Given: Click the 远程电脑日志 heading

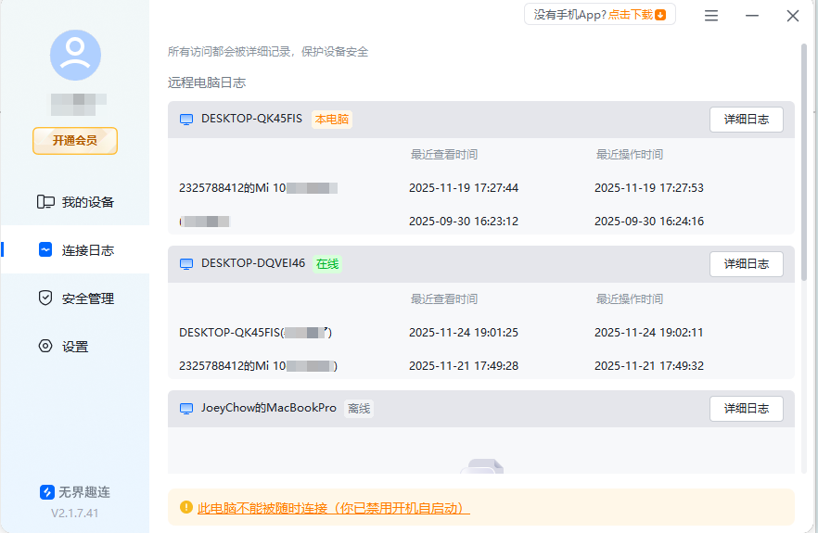Looking at the screenshot, I should click(x=207, y=82).
